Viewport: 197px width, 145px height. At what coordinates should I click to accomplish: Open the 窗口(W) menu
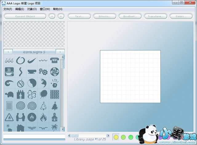pyautogui.click(x=45, y=9)
